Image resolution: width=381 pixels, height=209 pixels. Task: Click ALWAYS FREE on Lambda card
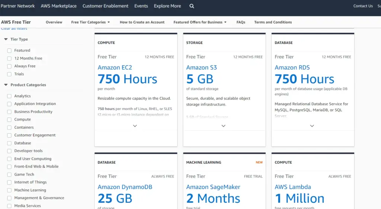[340, 177]
